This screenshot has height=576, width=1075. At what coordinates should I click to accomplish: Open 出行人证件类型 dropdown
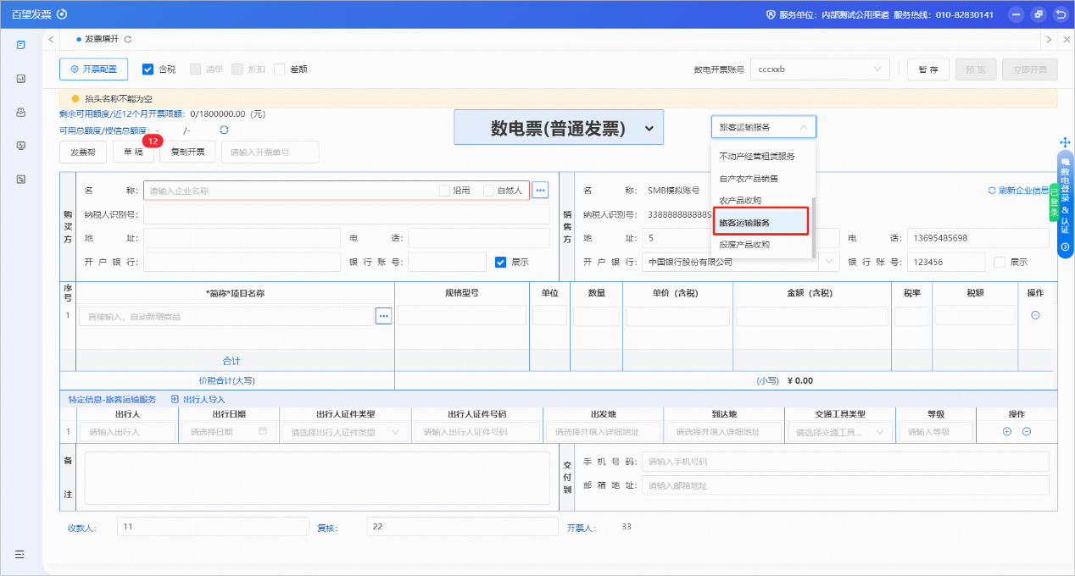pyautogui.click(x=346, y=431)
